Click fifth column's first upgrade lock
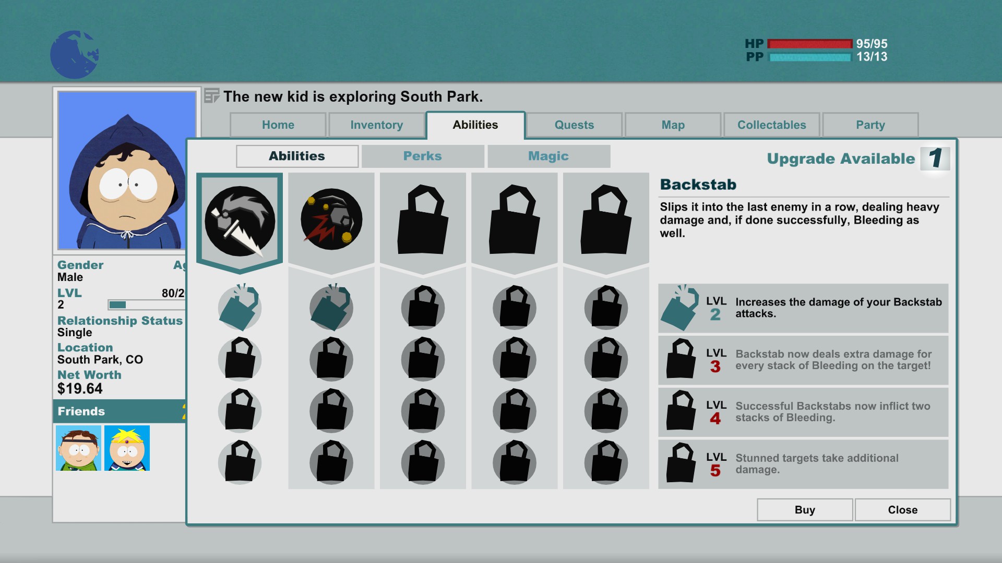Screen dimensions: 1002x563 [x=606, y=308]
